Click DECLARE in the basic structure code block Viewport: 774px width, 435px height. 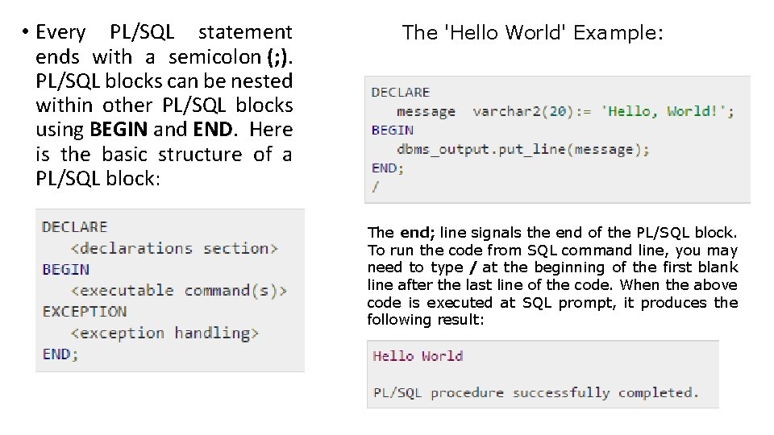[74, 227]
